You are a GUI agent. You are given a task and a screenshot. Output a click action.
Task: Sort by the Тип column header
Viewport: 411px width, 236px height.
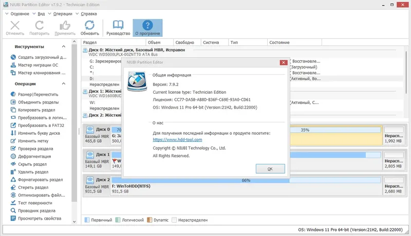248,42
